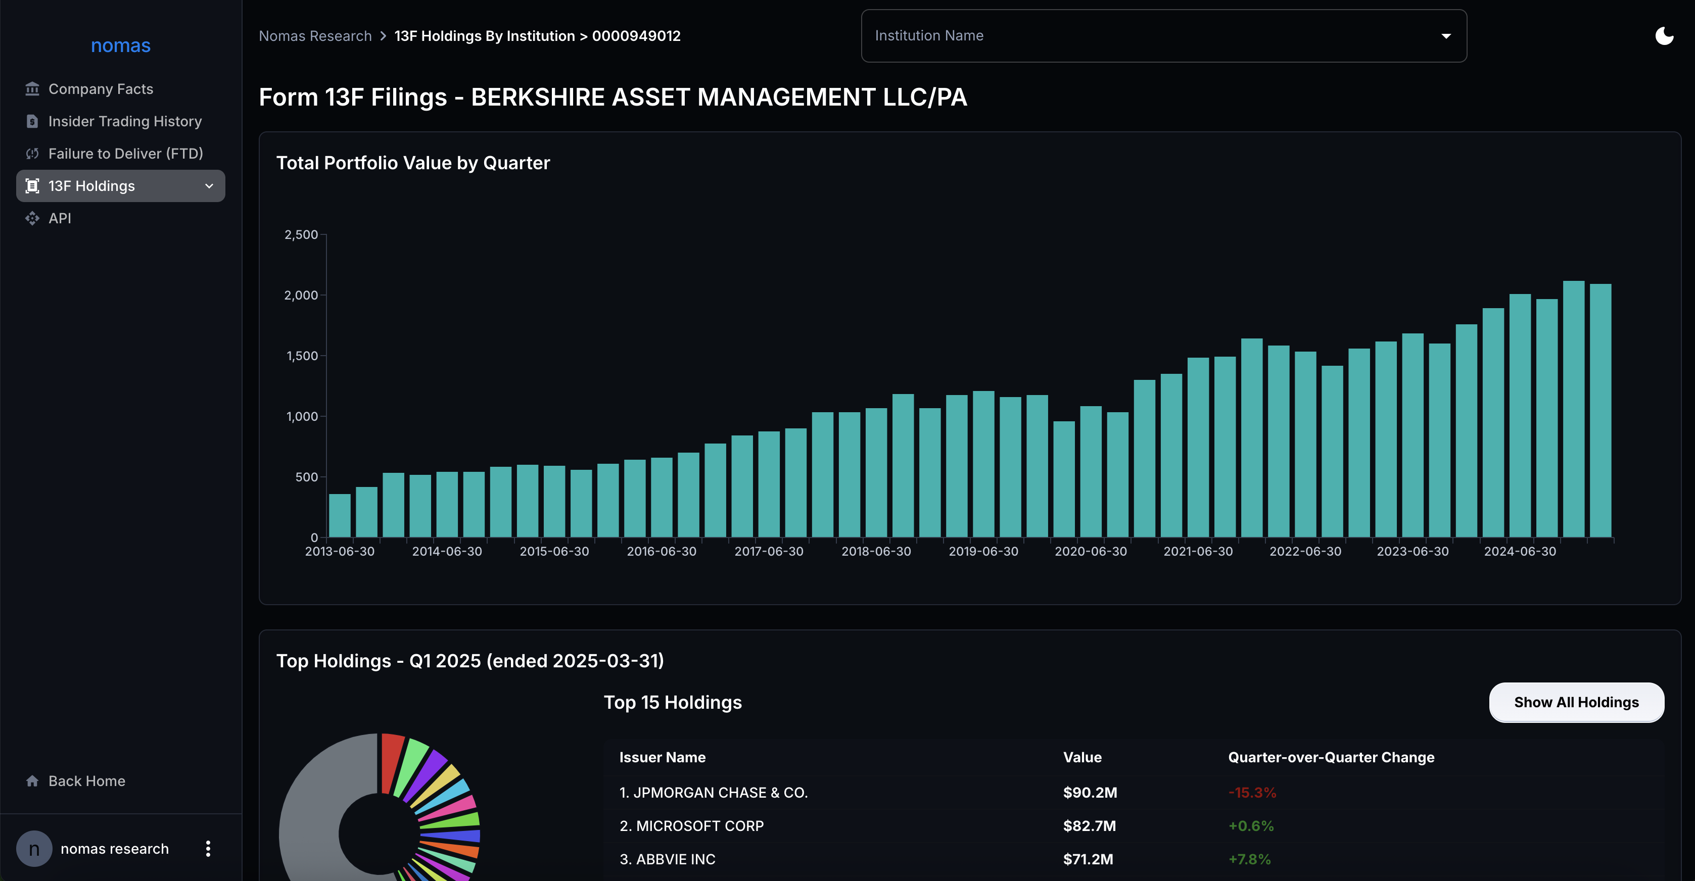
Task: Click the 13F Holdings By Institution breadcrumb
Action: (x=484, y=36)
